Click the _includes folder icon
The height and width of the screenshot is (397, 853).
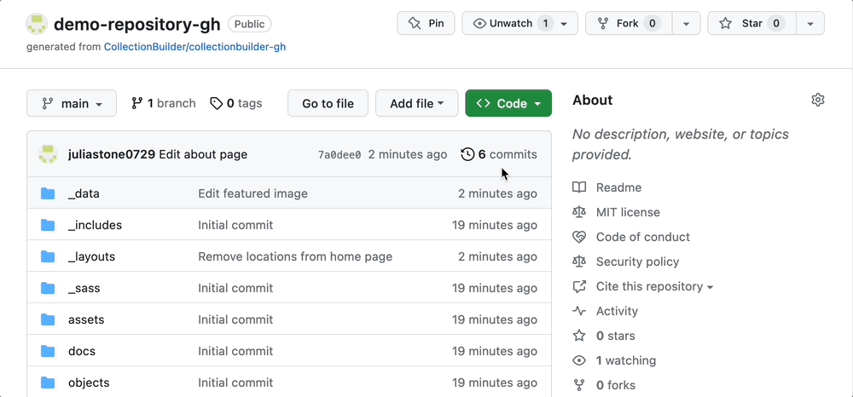click(48, 225)
